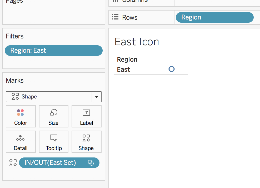This screenshot has height=188, width=260.
Task: Click the Detail marks card
Action: coord(21,142)
